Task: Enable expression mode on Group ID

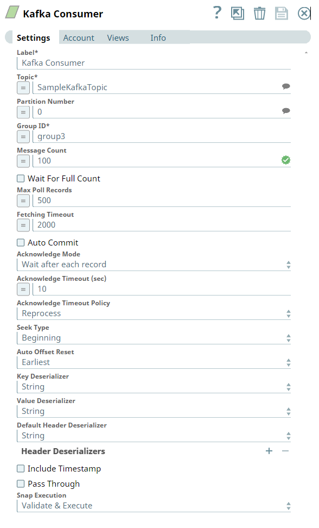Action: 22,136
